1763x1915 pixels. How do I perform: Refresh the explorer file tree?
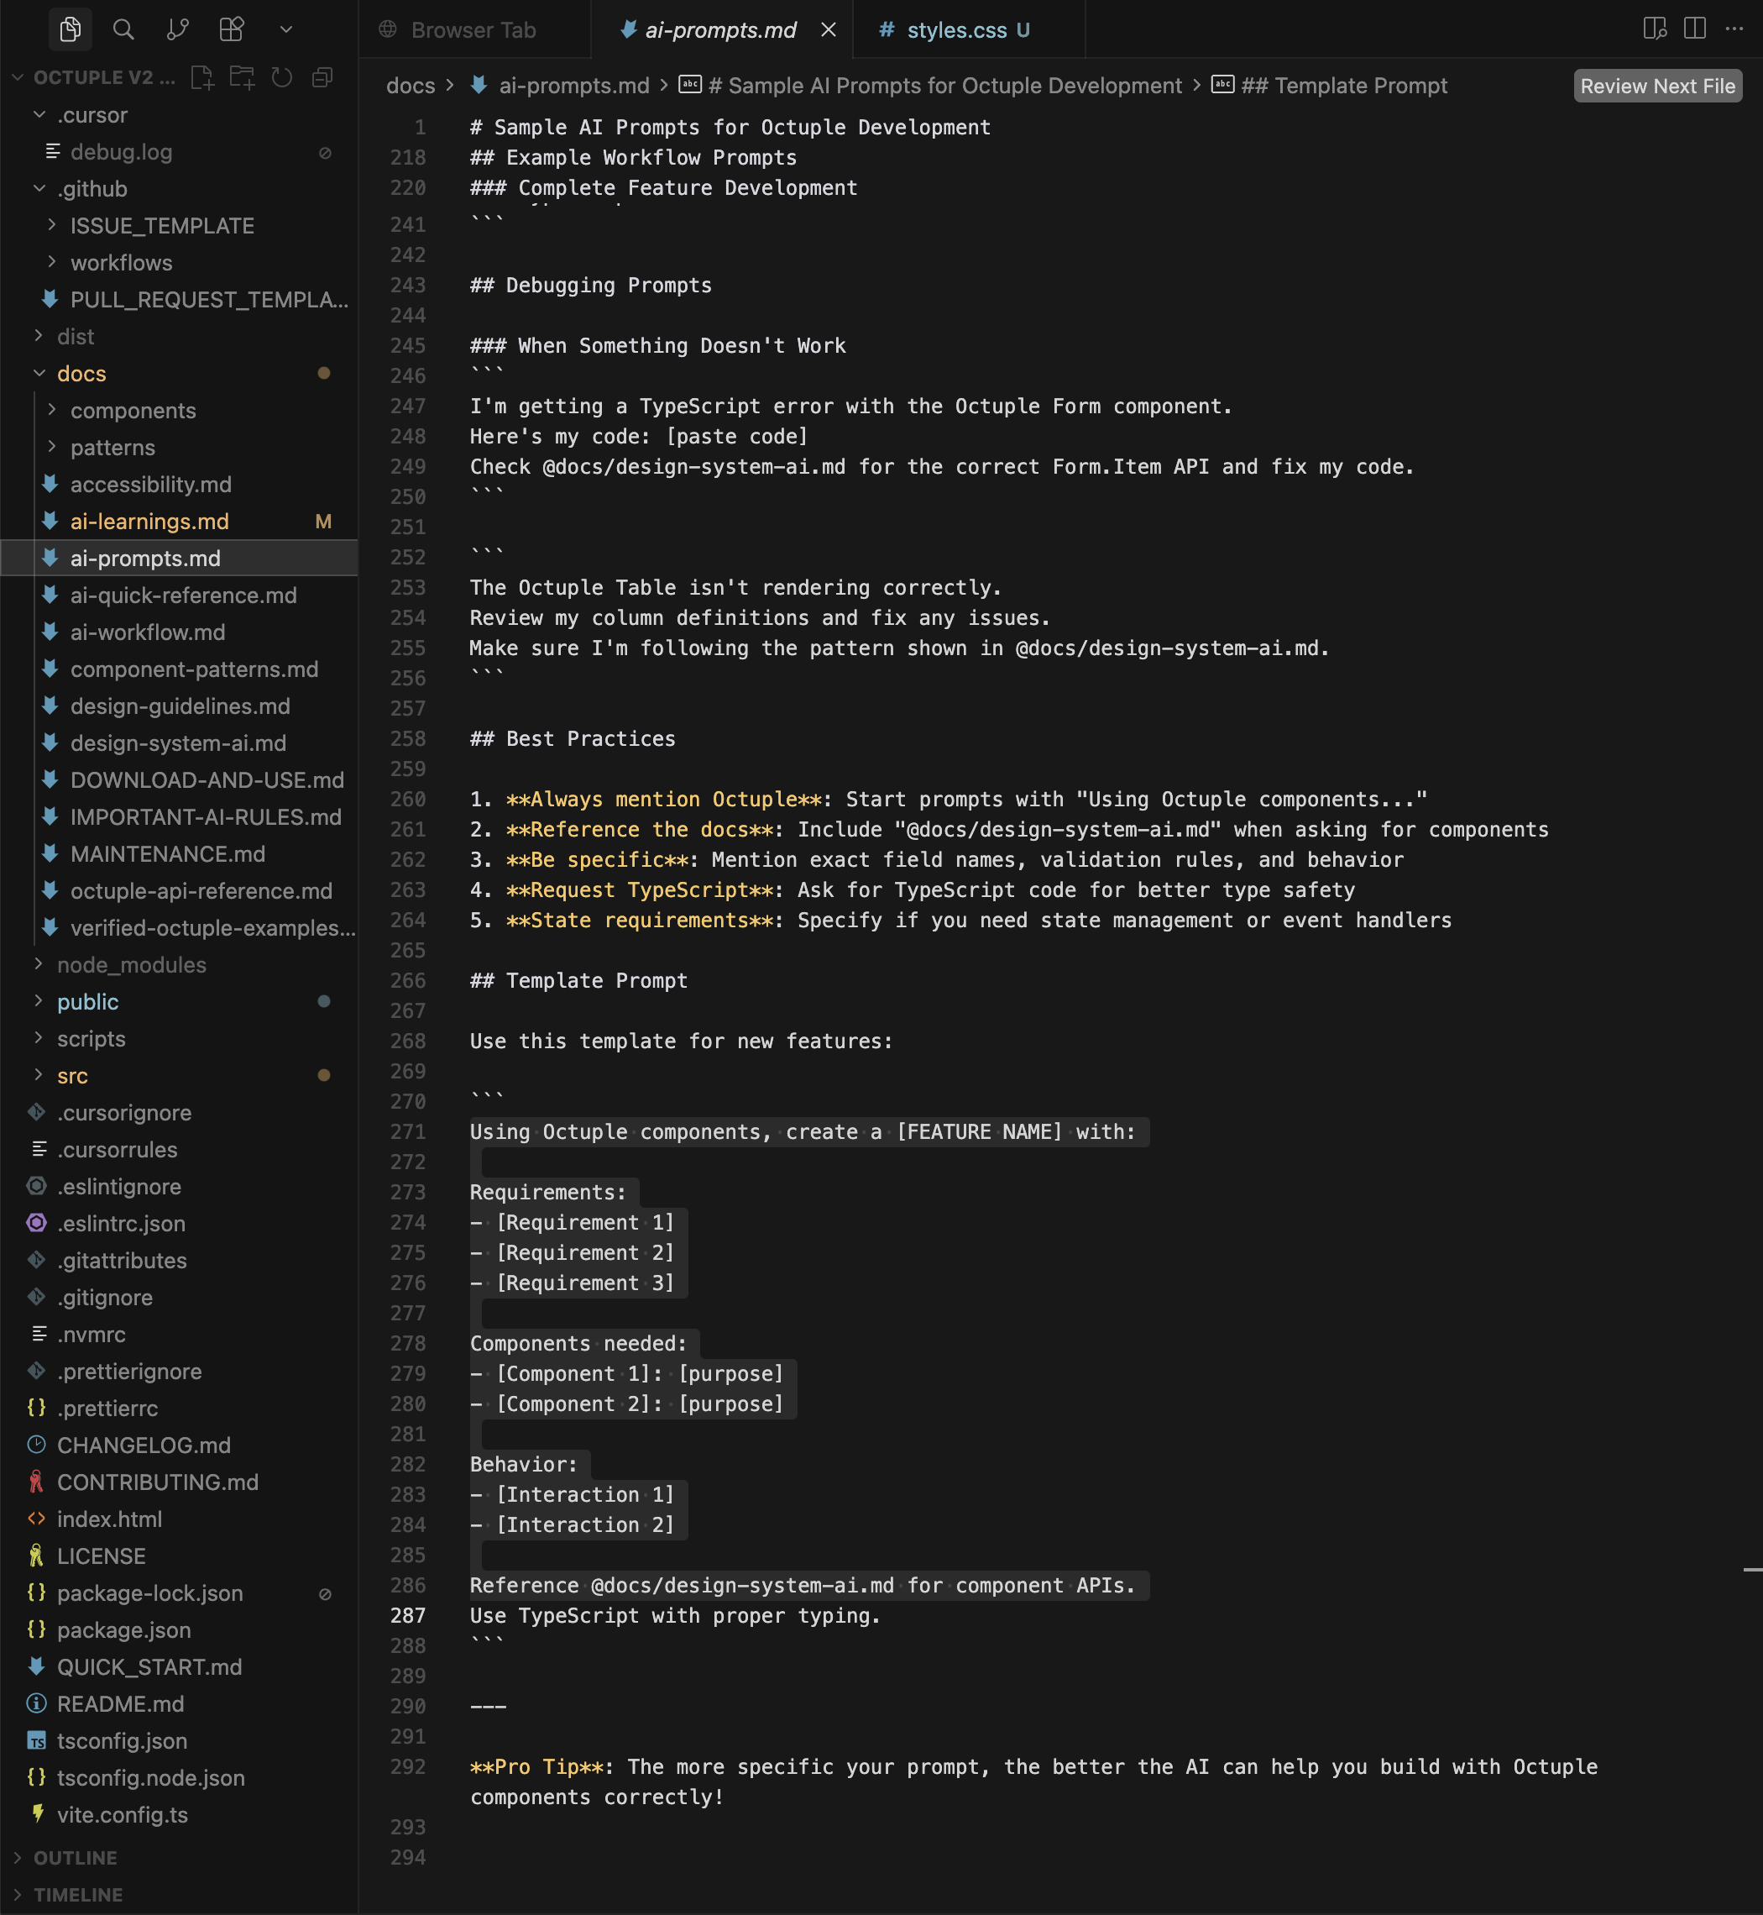pos(281,77)
